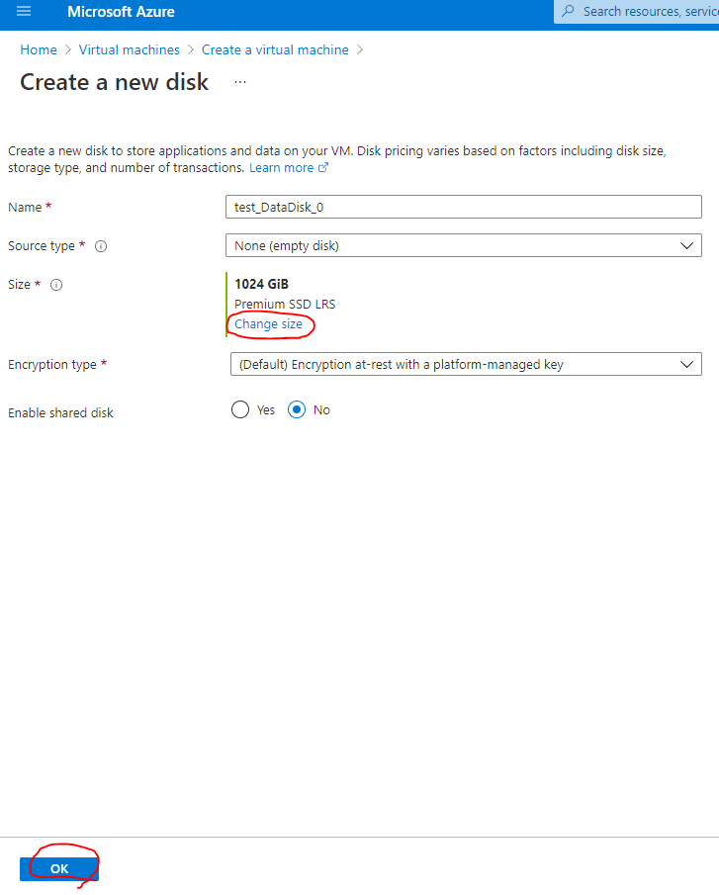
Task: Go to Home breadcrumb
Action: click(39, 49)
